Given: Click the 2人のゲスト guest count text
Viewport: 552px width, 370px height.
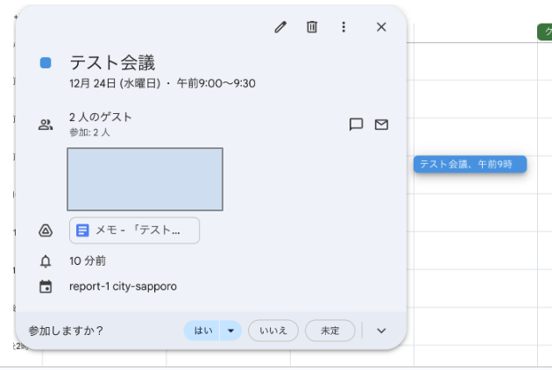Looking at the screenshot, I should tap(101, 117).
